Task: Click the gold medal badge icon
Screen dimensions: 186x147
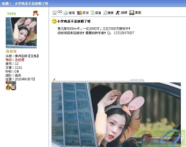Action: tap(8, 86)
